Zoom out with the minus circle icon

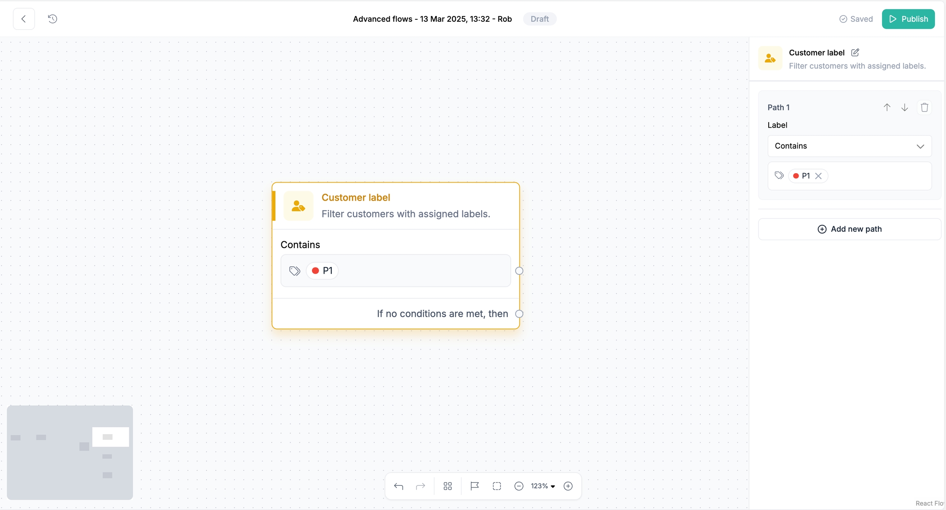[519, 486]
